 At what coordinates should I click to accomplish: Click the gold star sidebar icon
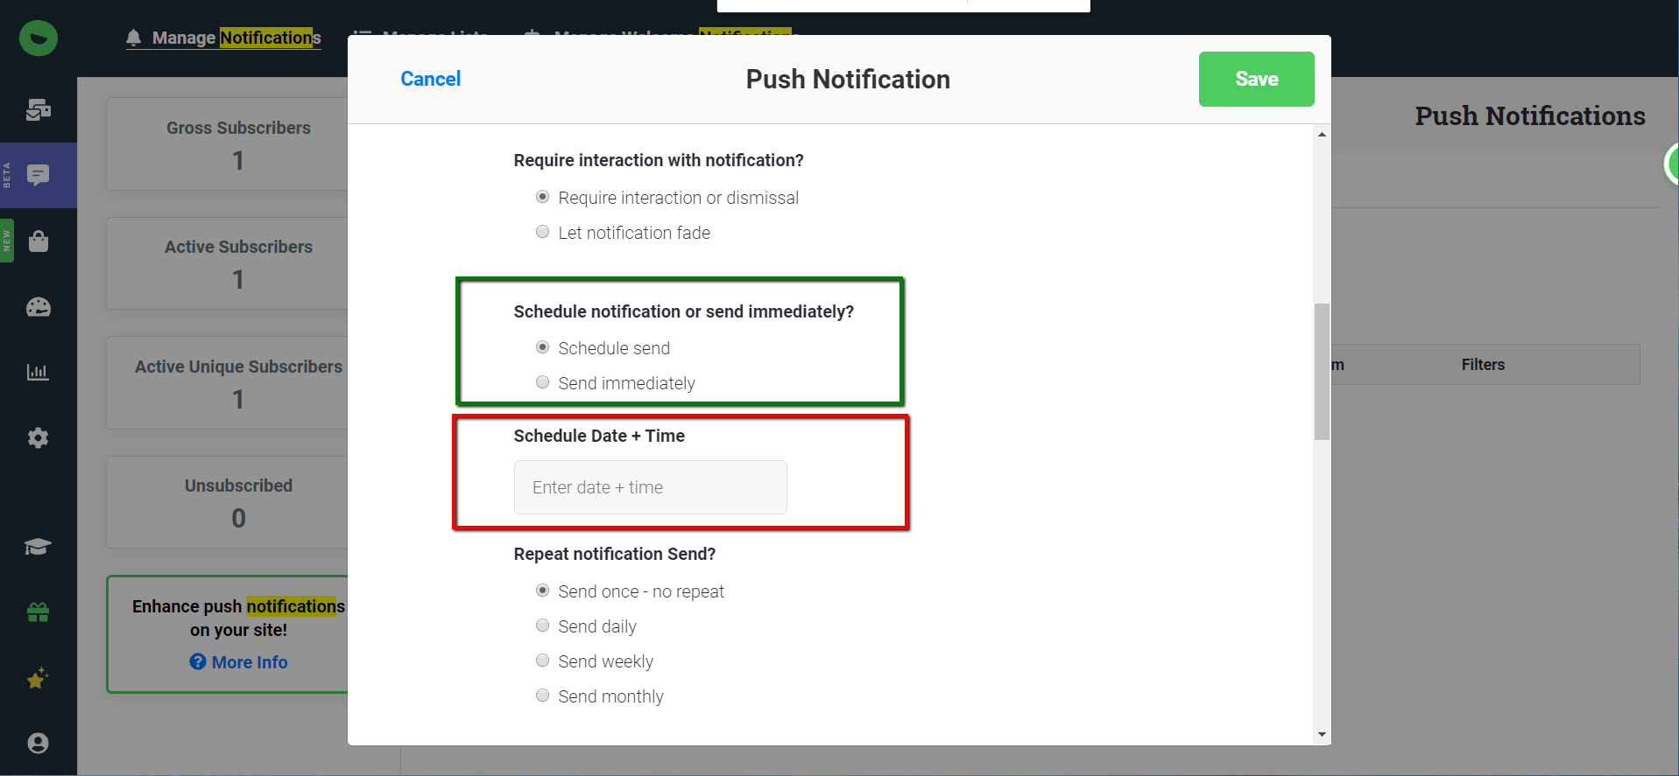(x=38, y=678)
